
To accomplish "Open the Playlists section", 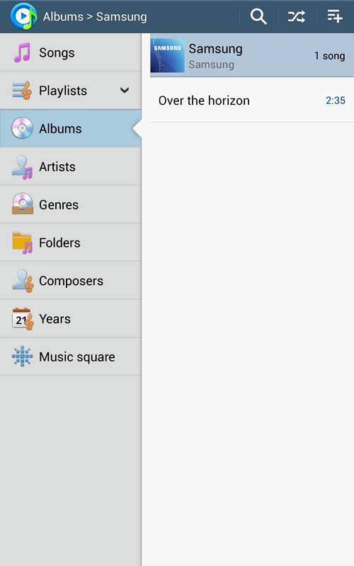I will 70,91.
